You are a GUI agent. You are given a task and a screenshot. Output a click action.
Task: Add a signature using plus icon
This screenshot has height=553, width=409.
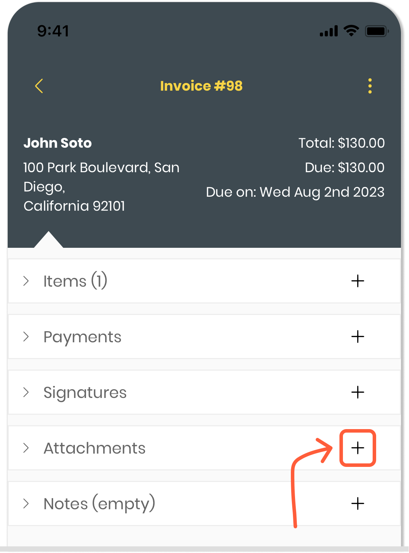[358, 392]
